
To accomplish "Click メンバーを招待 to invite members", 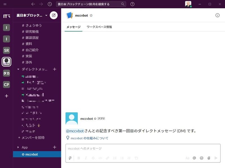I will (x=33, y=138).
